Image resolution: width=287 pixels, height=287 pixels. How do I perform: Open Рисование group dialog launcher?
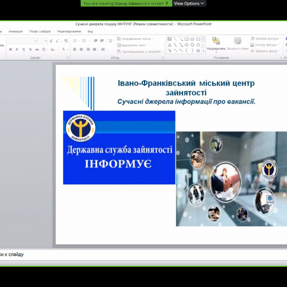coord(281,58)
